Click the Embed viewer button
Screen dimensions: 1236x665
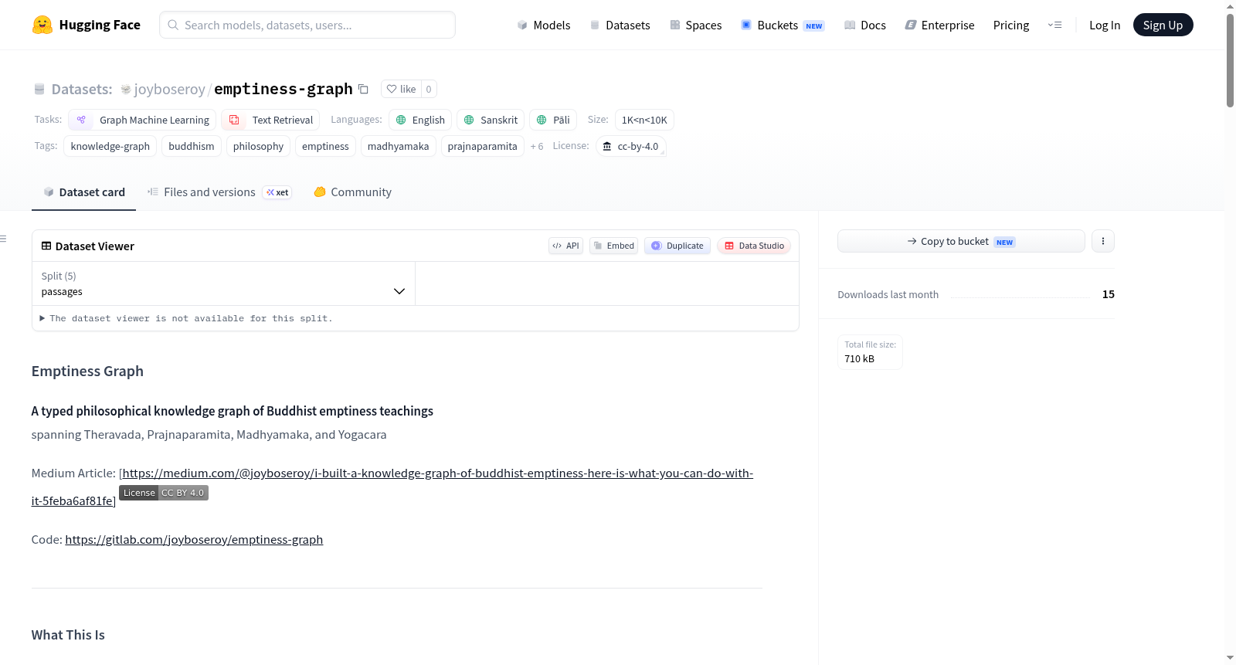613,246
